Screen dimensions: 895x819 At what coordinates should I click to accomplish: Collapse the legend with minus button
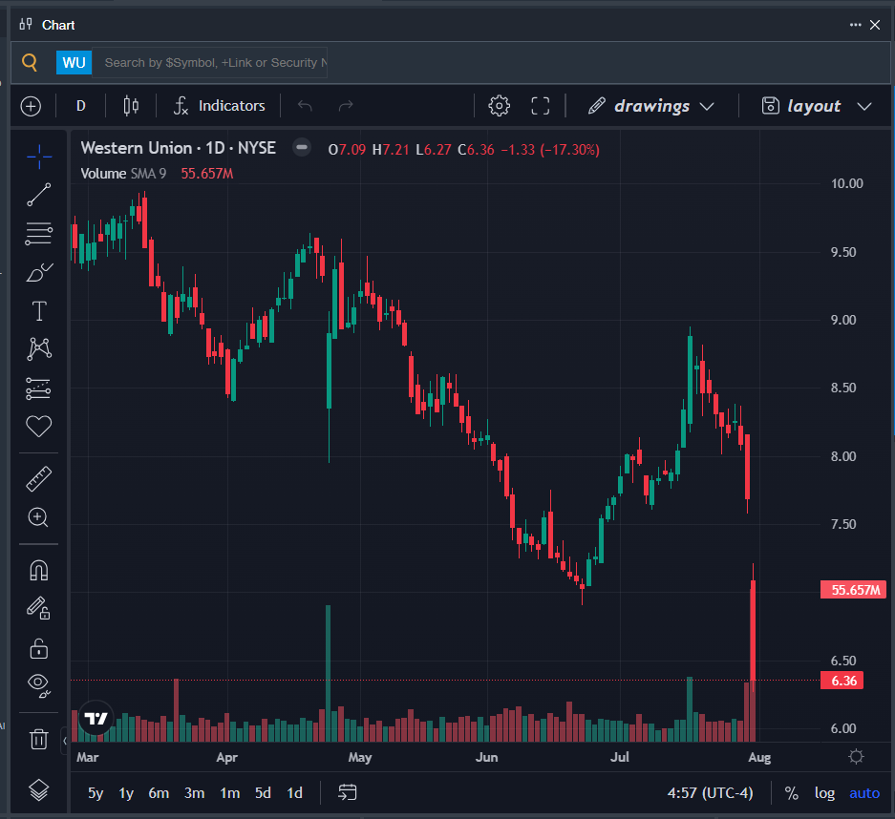pyautogui.click(x=302, y=148)
